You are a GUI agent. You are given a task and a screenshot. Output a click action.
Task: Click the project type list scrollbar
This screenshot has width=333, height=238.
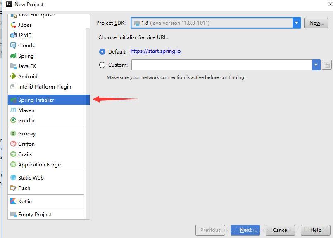click(x=88, y=124)
